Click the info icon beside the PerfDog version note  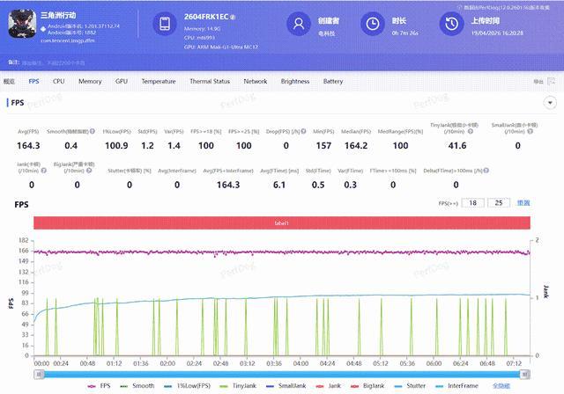pos(459,8)
